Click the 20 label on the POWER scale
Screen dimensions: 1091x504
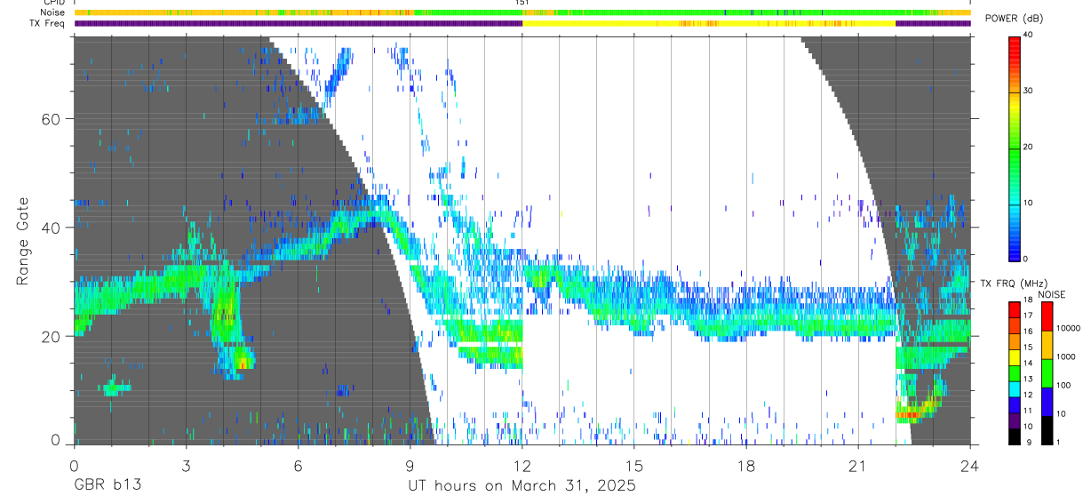tap(1030, 148)
